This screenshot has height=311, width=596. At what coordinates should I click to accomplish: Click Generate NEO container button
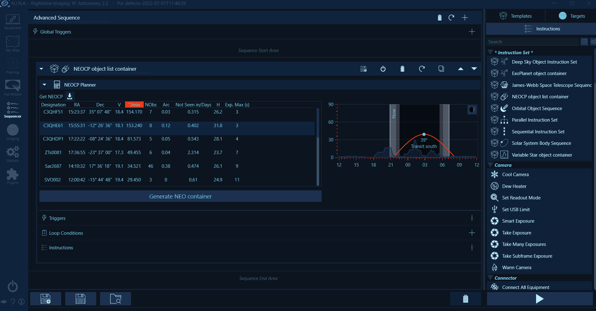[180, 197]
